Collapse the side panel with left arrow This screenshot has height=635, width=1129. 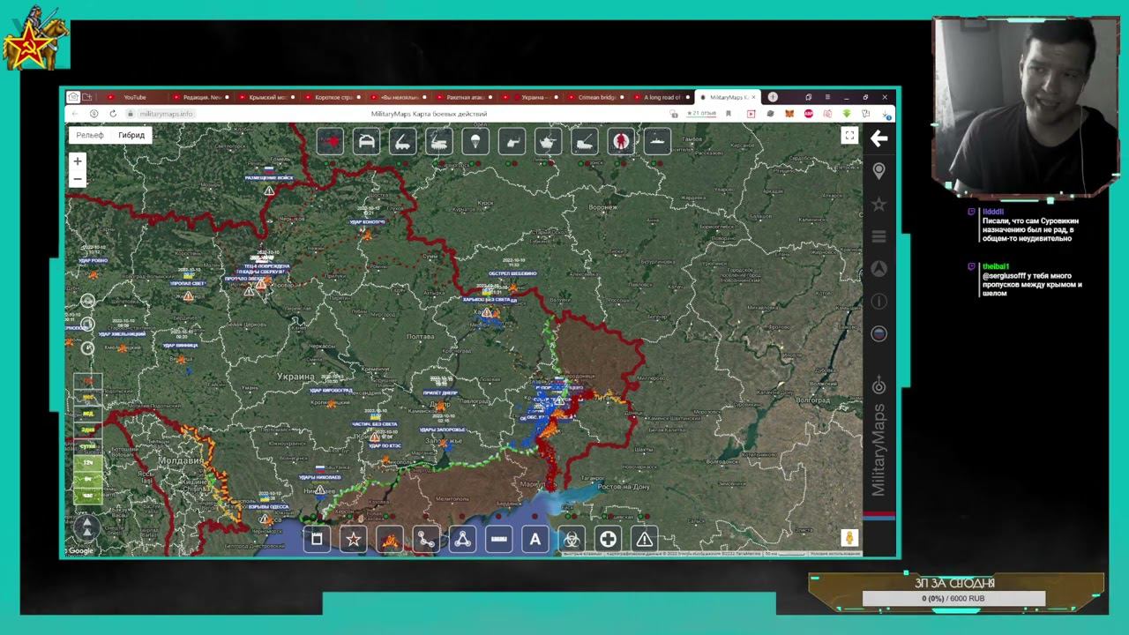879,138
